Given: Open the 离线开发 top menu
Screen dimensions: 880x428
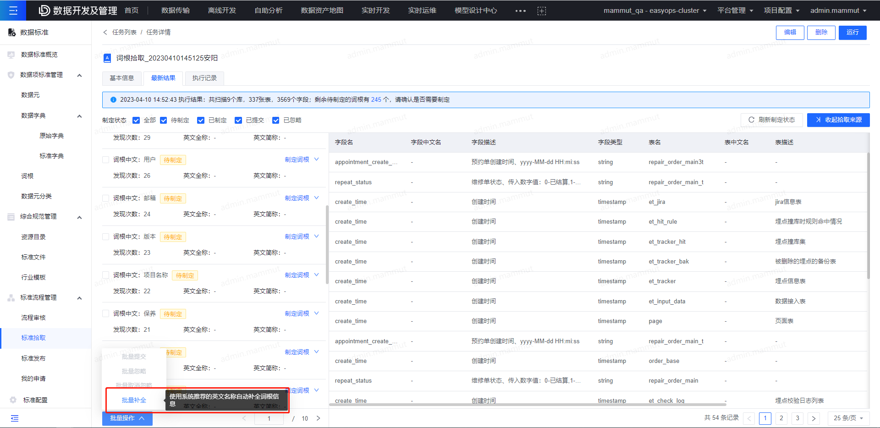Looking at the screenshot, I should [x=222, y=11].
